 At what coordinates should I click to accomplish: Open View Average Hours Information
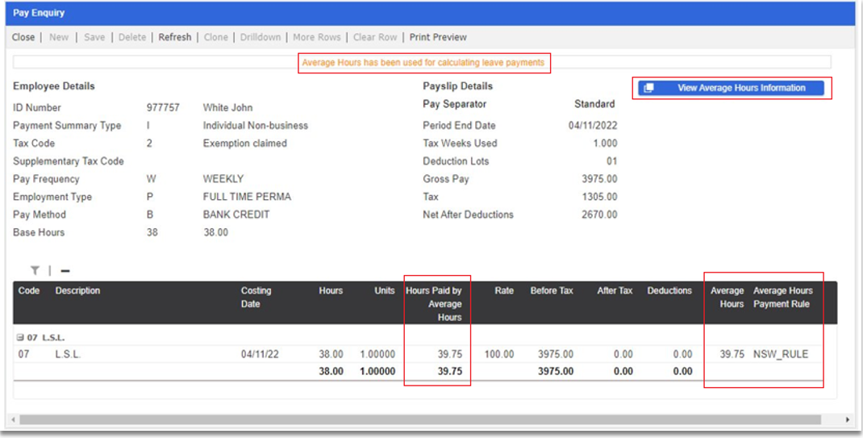point(731,88)
